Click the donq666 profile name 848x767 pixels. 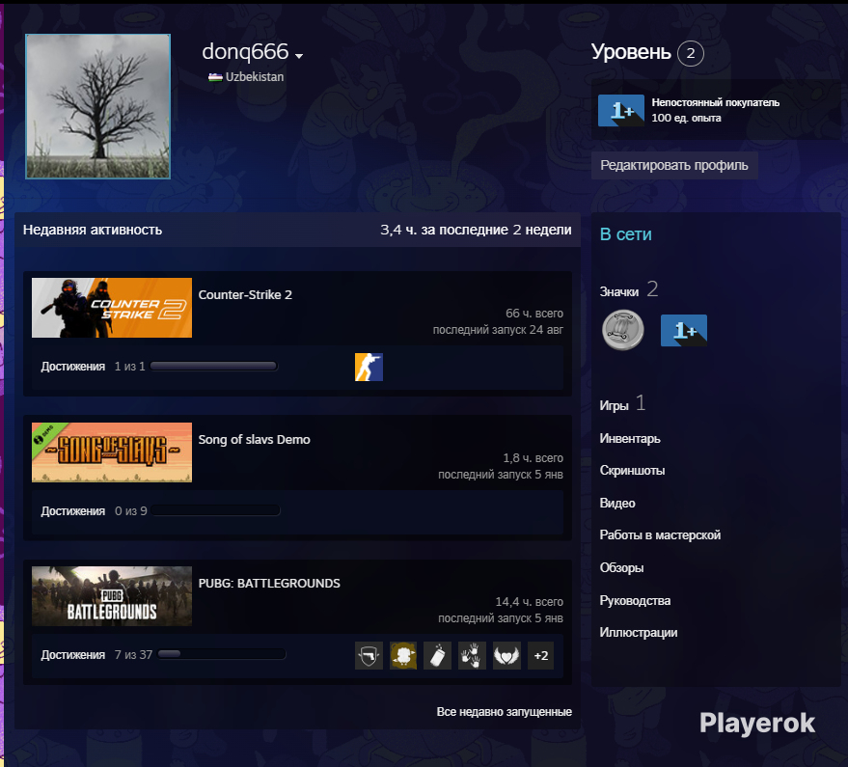click(x=245, y=52)
